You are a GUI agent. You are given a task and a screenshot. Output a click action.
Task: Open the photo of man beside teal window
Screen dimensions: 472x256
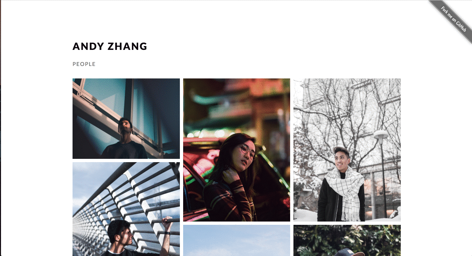click(126, 118)
